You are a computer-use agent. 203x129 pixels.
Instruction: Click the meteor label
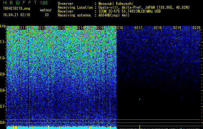point(46,10)
